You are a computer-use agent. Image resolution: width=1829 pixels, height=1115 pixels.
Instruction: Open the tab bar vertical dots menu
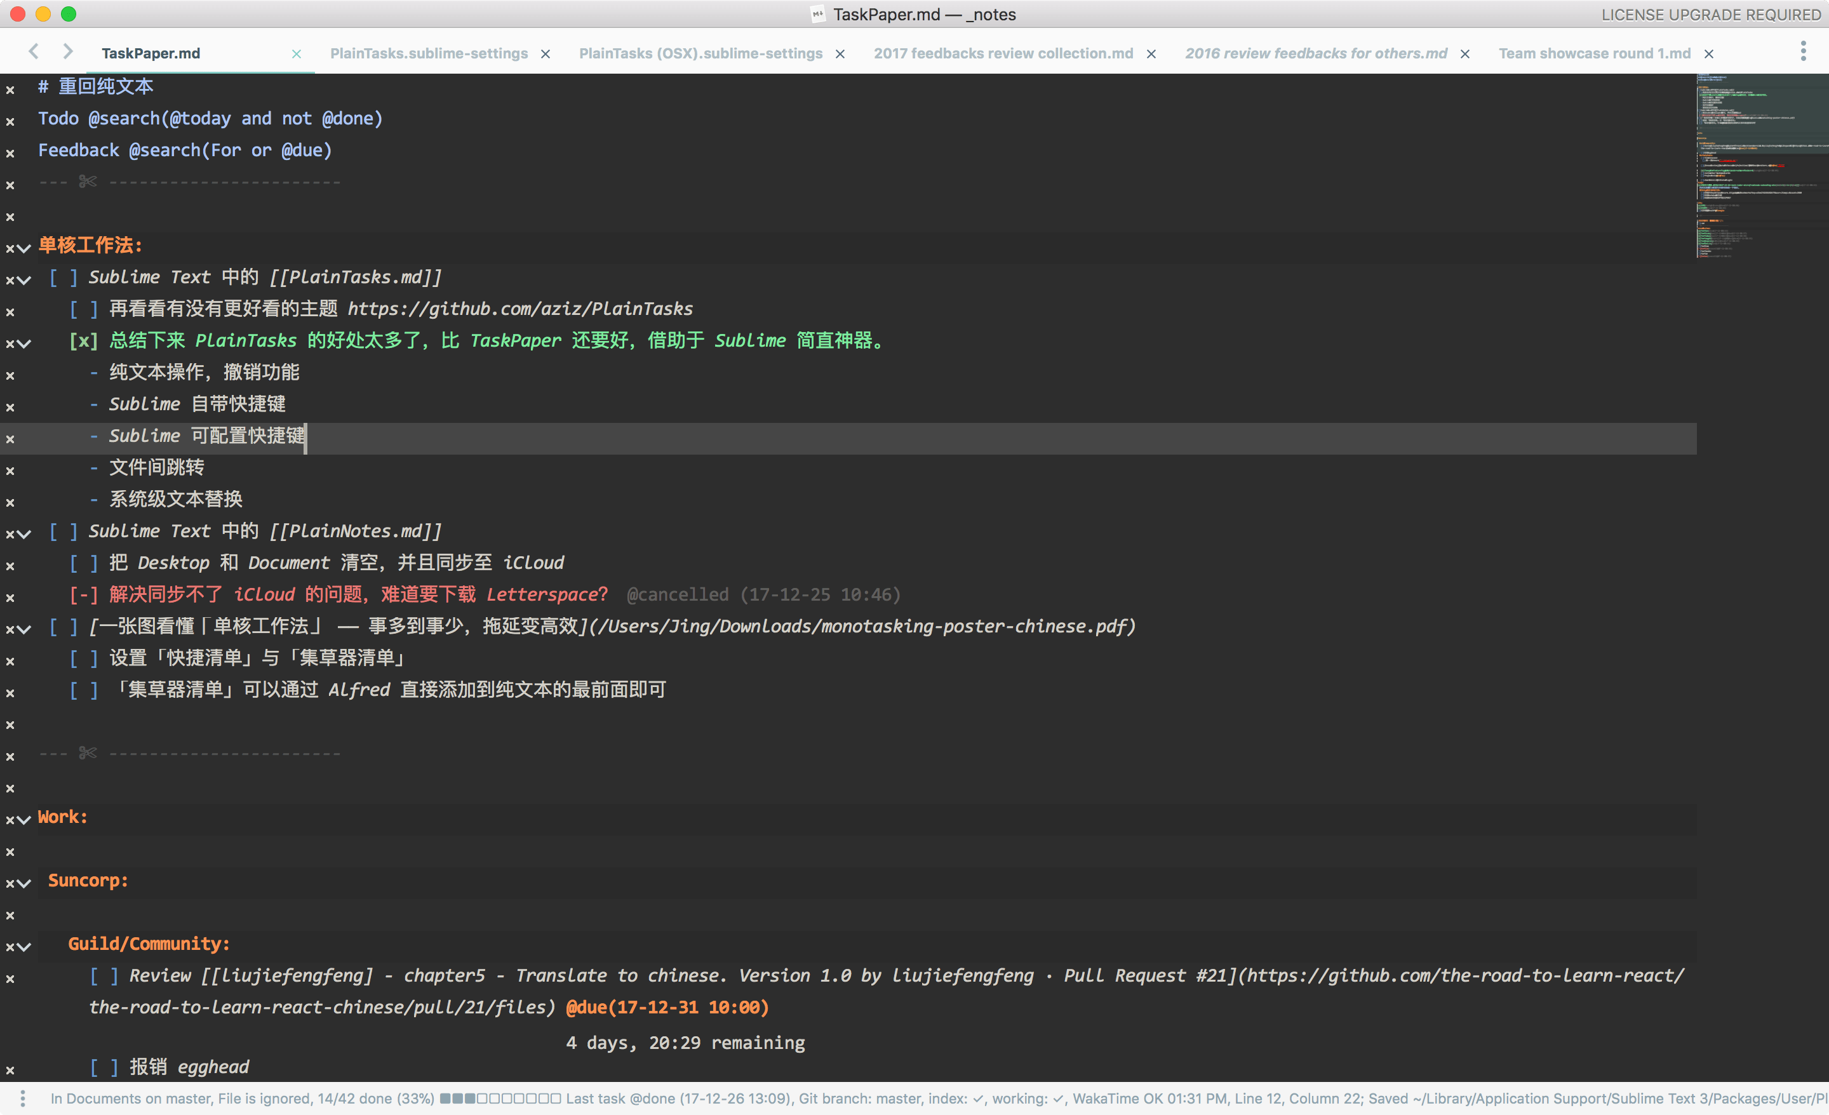click(1803, 52)
